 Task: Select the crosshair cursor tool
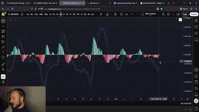pos(3,21)
